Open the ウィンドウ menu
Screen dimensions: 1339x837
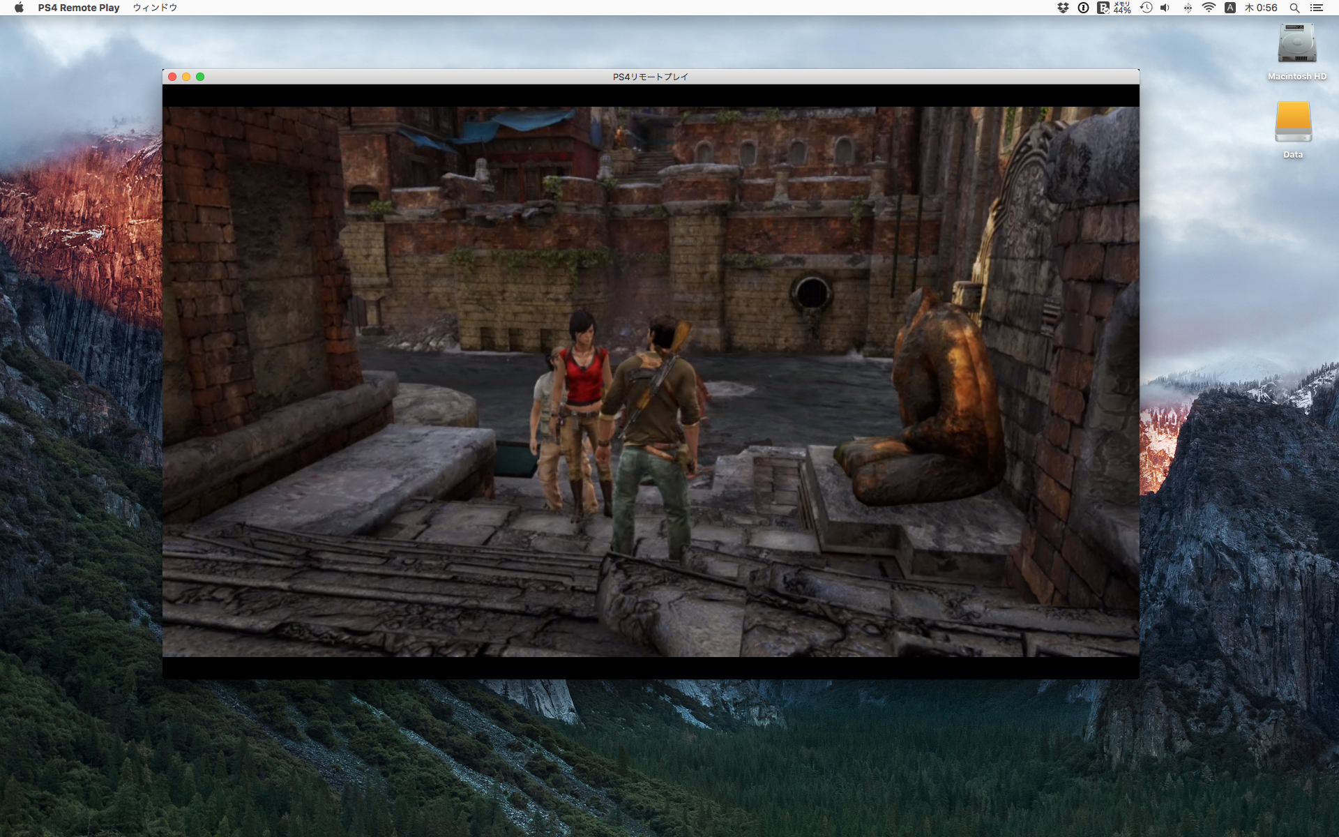155,8
